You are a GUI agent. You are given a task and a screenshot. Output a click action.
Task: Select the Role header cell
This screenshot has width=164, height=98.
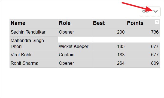[75, 24]
